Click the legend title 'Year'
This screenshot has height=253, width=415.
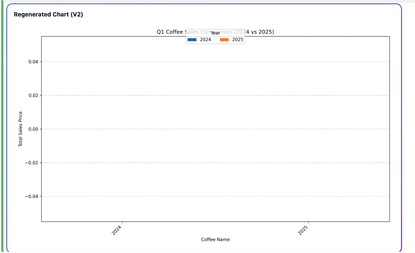(215, 33)
